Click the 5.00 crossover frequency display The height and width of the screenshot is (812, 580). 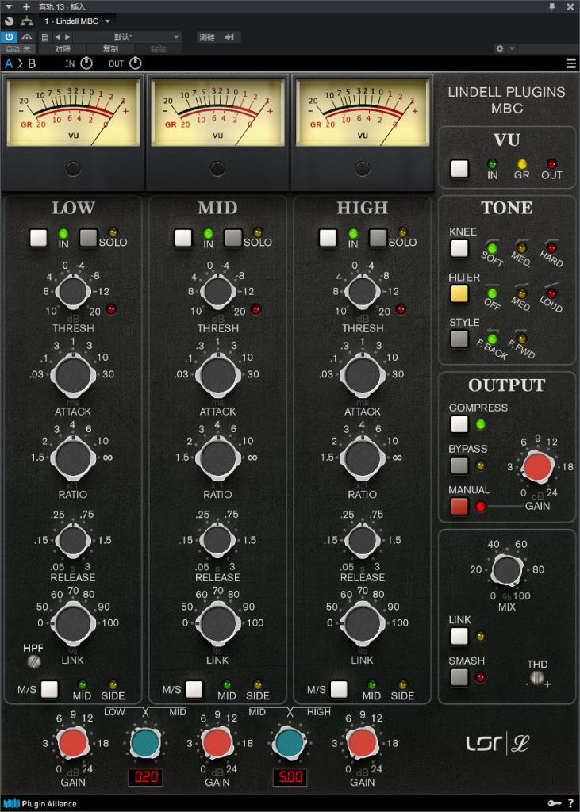(x=290, y=777)
